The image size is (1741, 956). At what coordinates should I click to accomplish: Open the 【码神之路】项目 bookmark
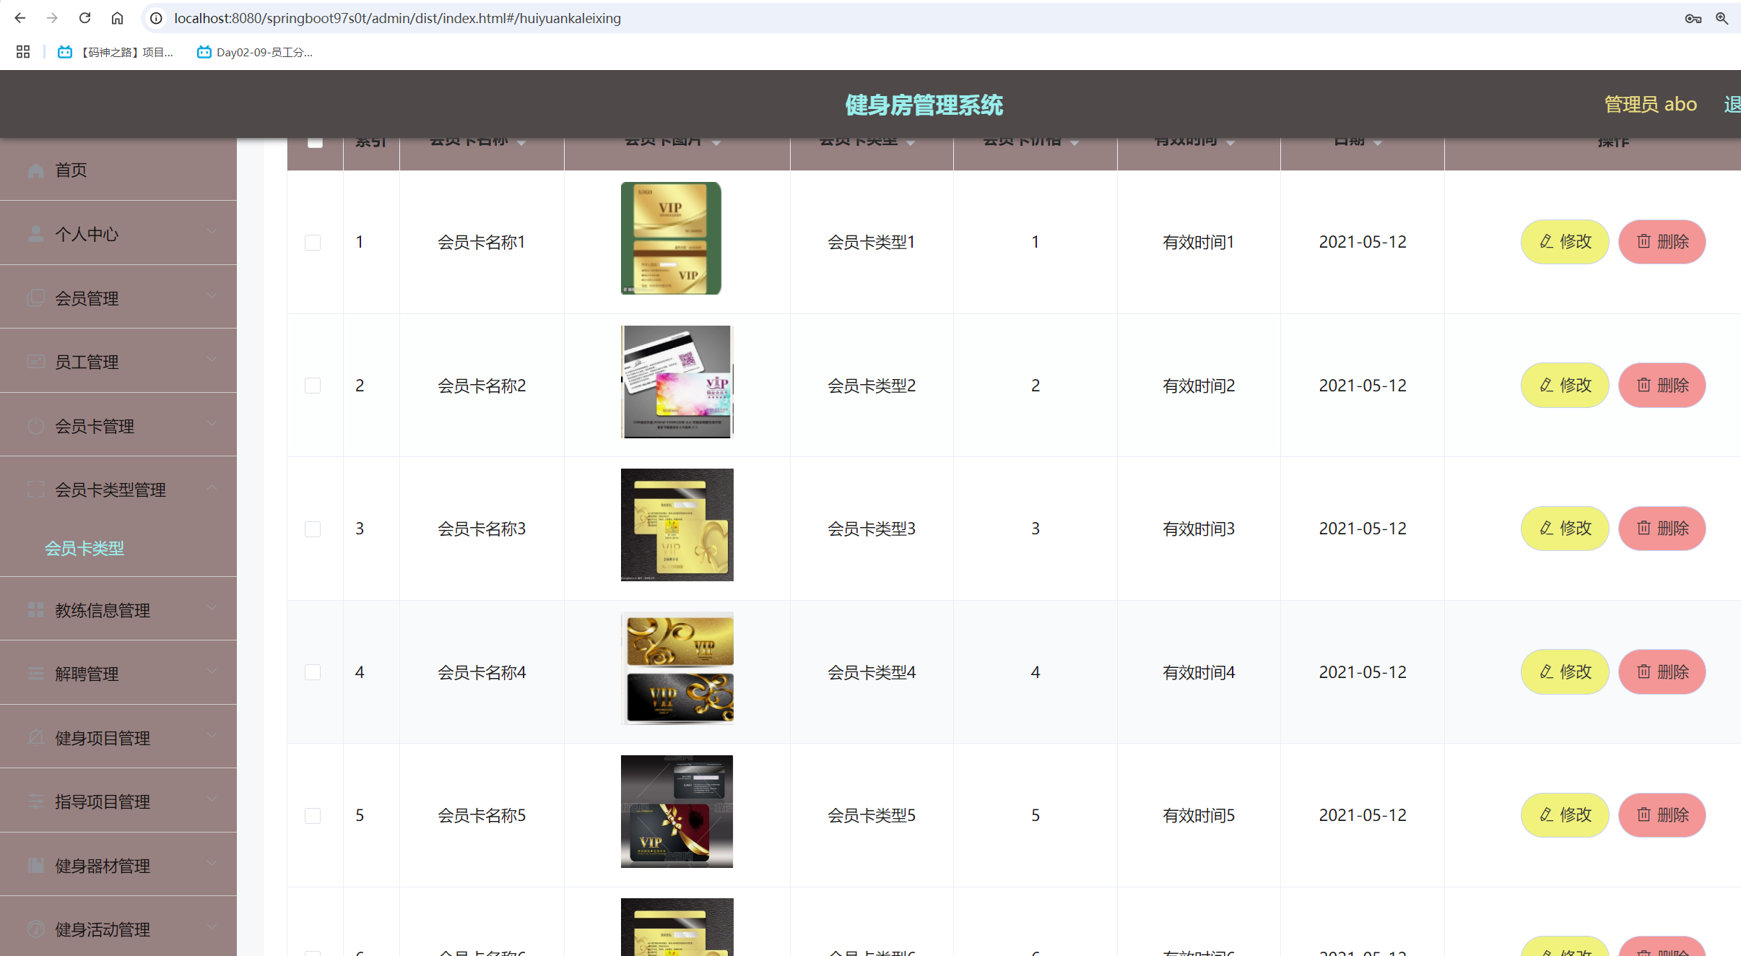(116, 52)
